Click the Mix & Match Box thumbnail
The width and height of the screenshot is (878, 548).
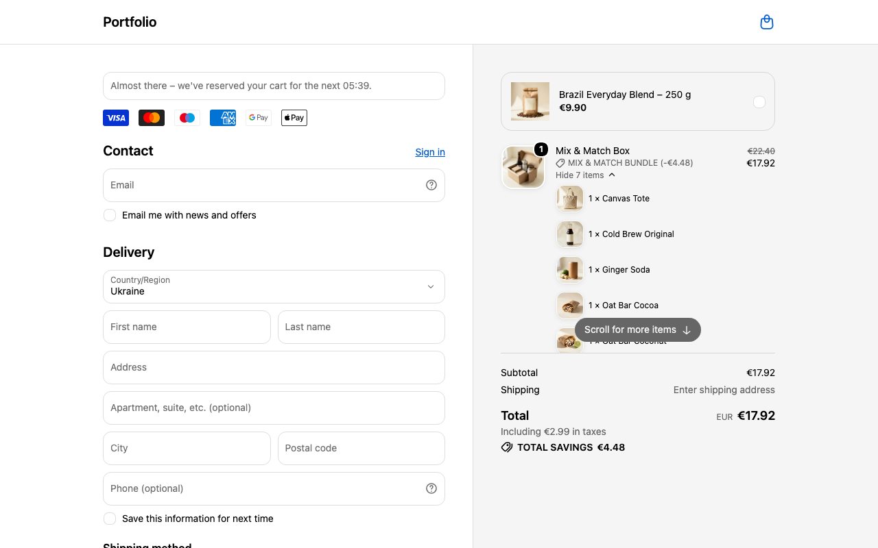coord(523,167)
